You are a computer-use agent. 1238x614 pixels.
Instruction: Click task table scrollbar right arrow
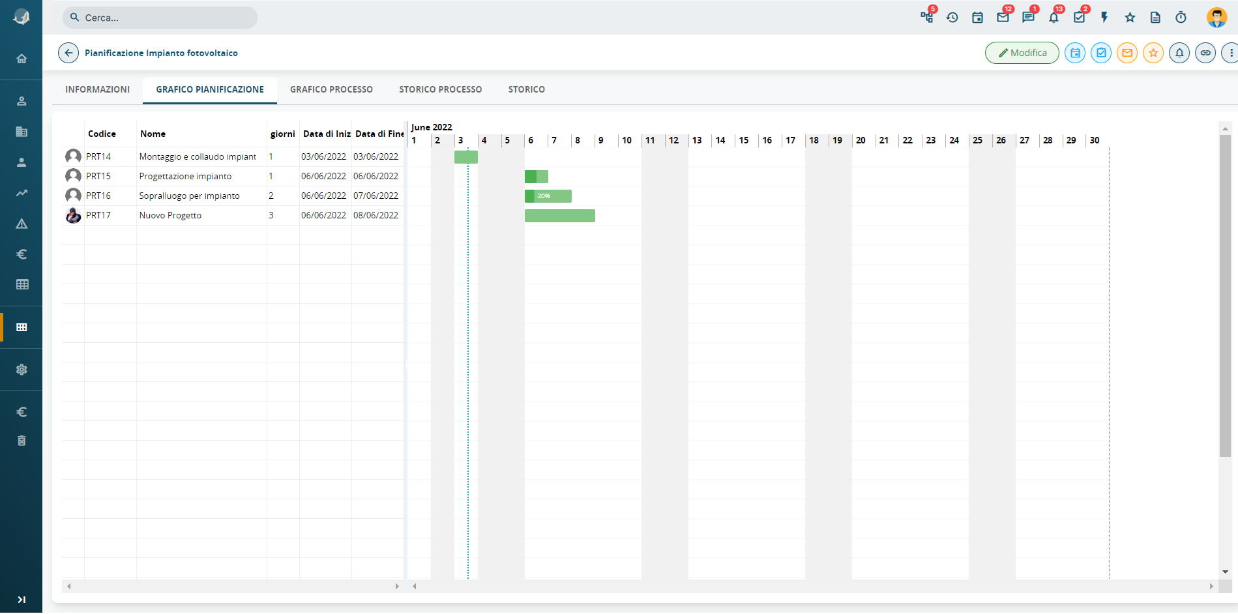coord(397,586)
